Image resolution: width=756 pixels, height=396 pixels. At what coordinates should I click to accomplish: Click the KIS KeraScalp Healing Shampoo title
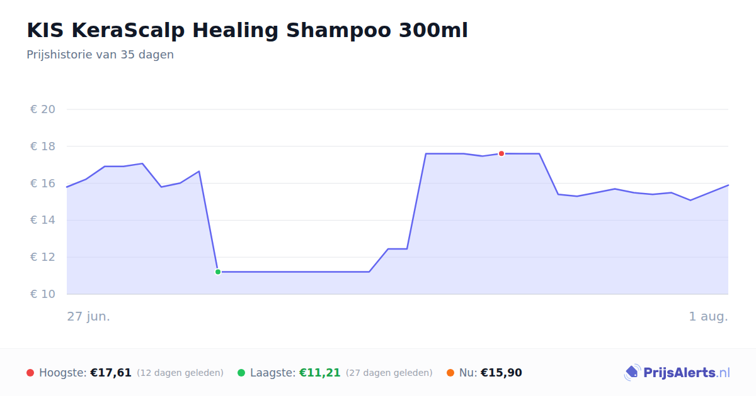[247, 30]
